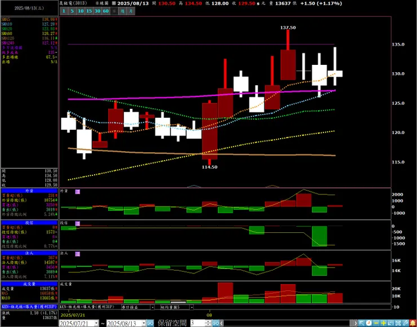
Task: Click the scrollbar right arrow at bottom
Action: point(356,323)
